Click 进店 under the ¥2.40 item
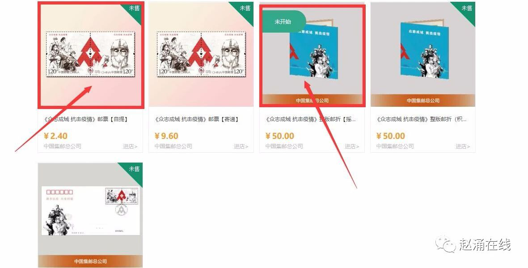528x268 pixels. click(x=130, y=146)
